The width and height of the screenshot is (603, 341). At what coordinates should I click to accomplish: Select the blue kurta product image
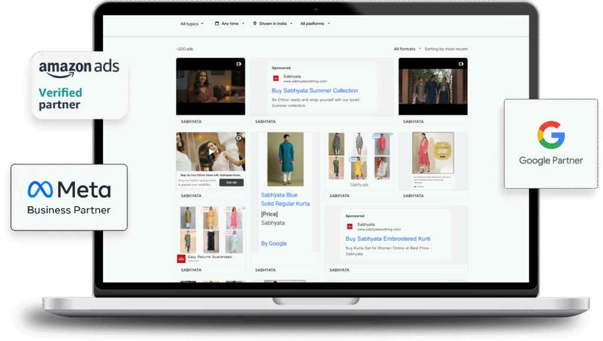coord(285,159)
